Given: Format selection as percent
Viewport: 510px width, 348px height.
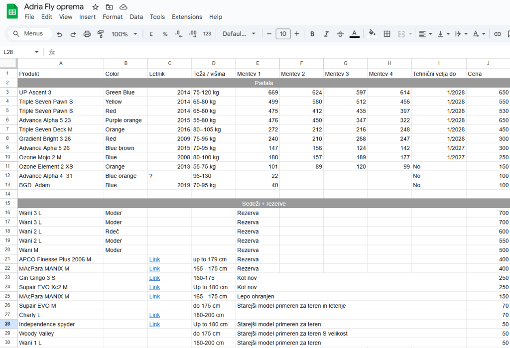Looking at the screenshot, I should [x=165, y=34].
